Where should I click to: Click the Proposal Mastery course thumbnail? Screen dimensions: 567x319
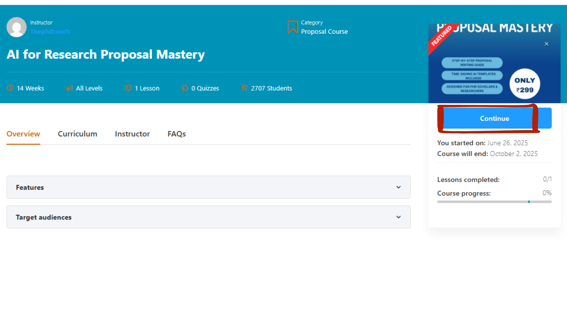494,64
